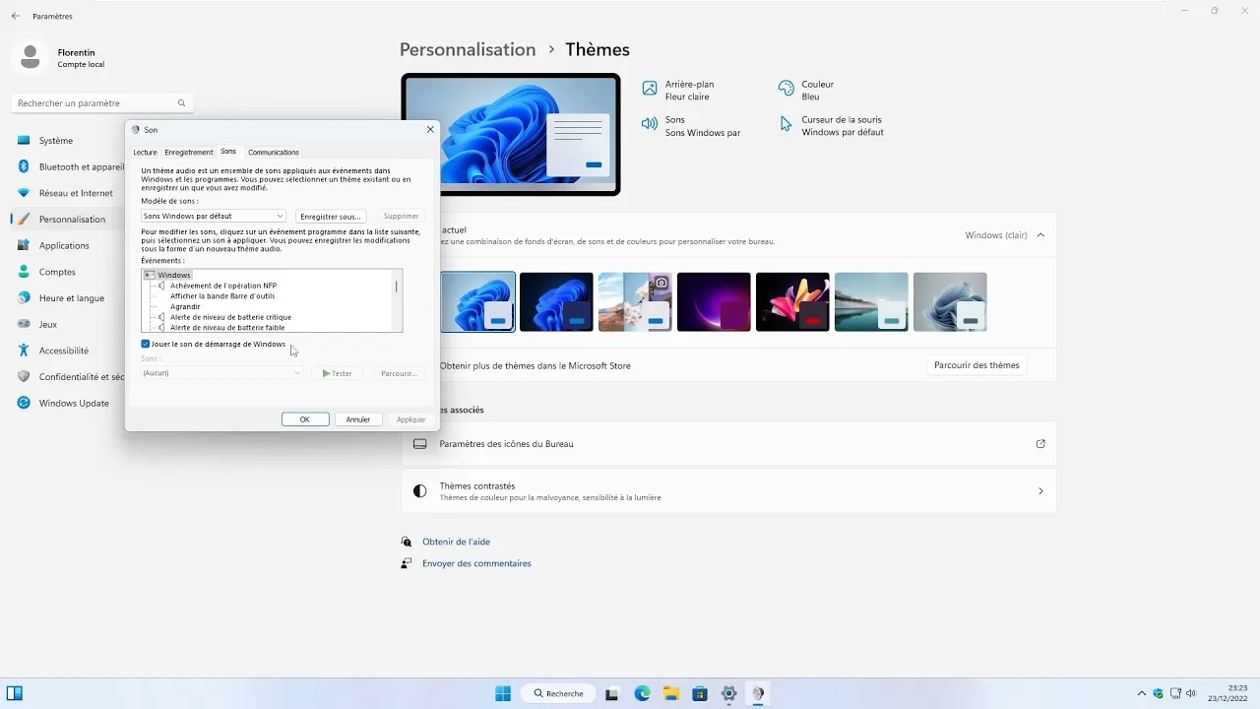1260x709 pixels.
Task: Click the Windows Start icon in taskbar
Action: [503, 693]
